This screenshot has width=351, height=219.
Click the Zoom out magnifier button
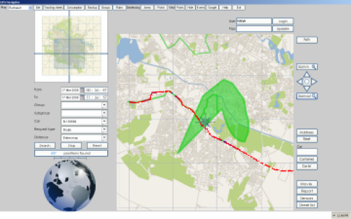pos(307,96)
